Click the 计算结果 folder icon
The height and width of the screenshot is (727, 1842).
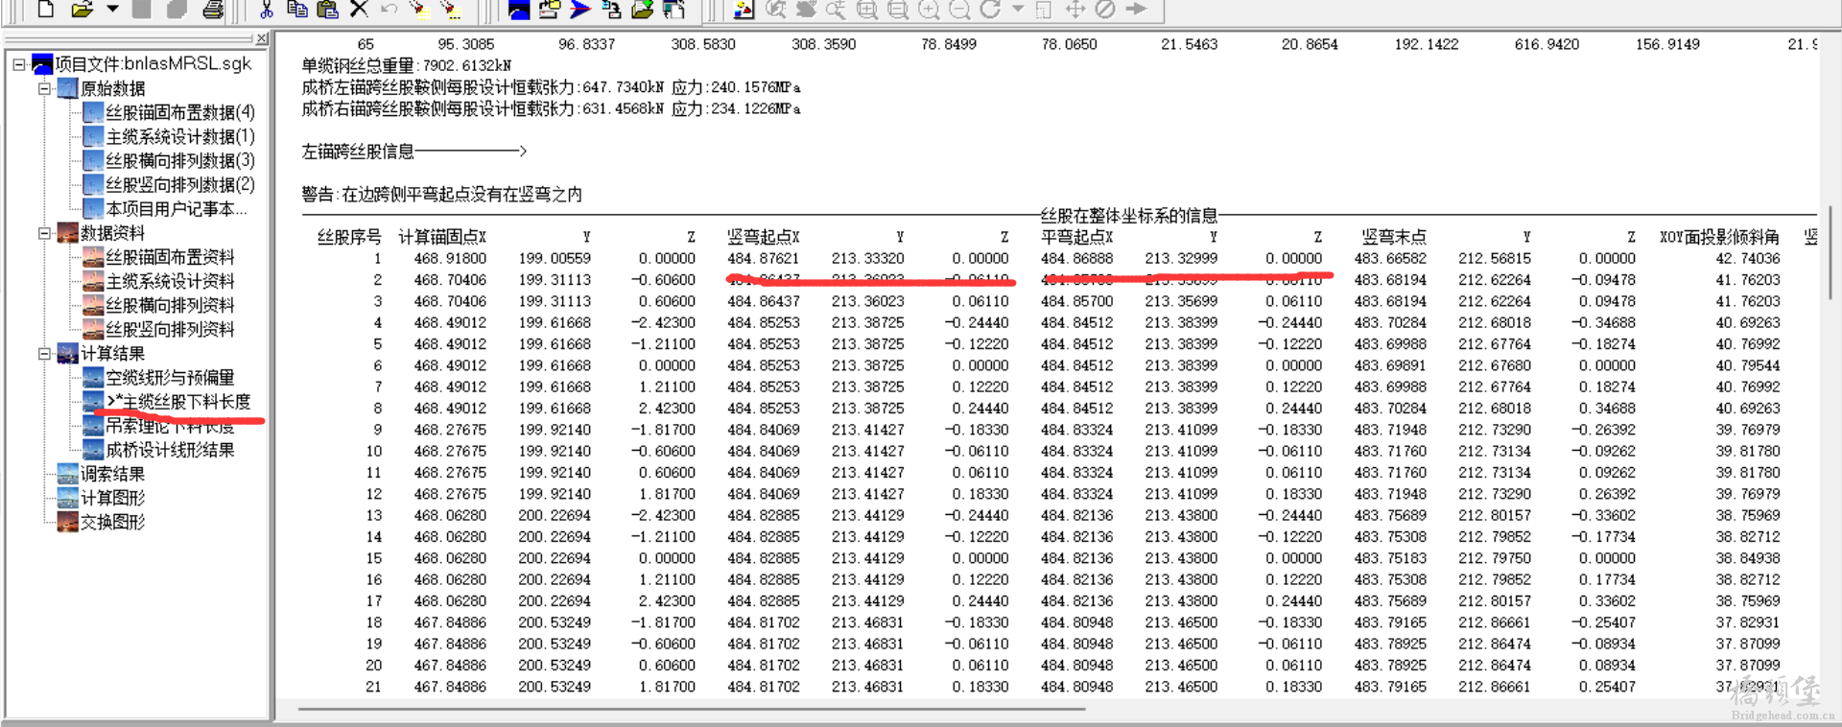(x=67, y=354)
